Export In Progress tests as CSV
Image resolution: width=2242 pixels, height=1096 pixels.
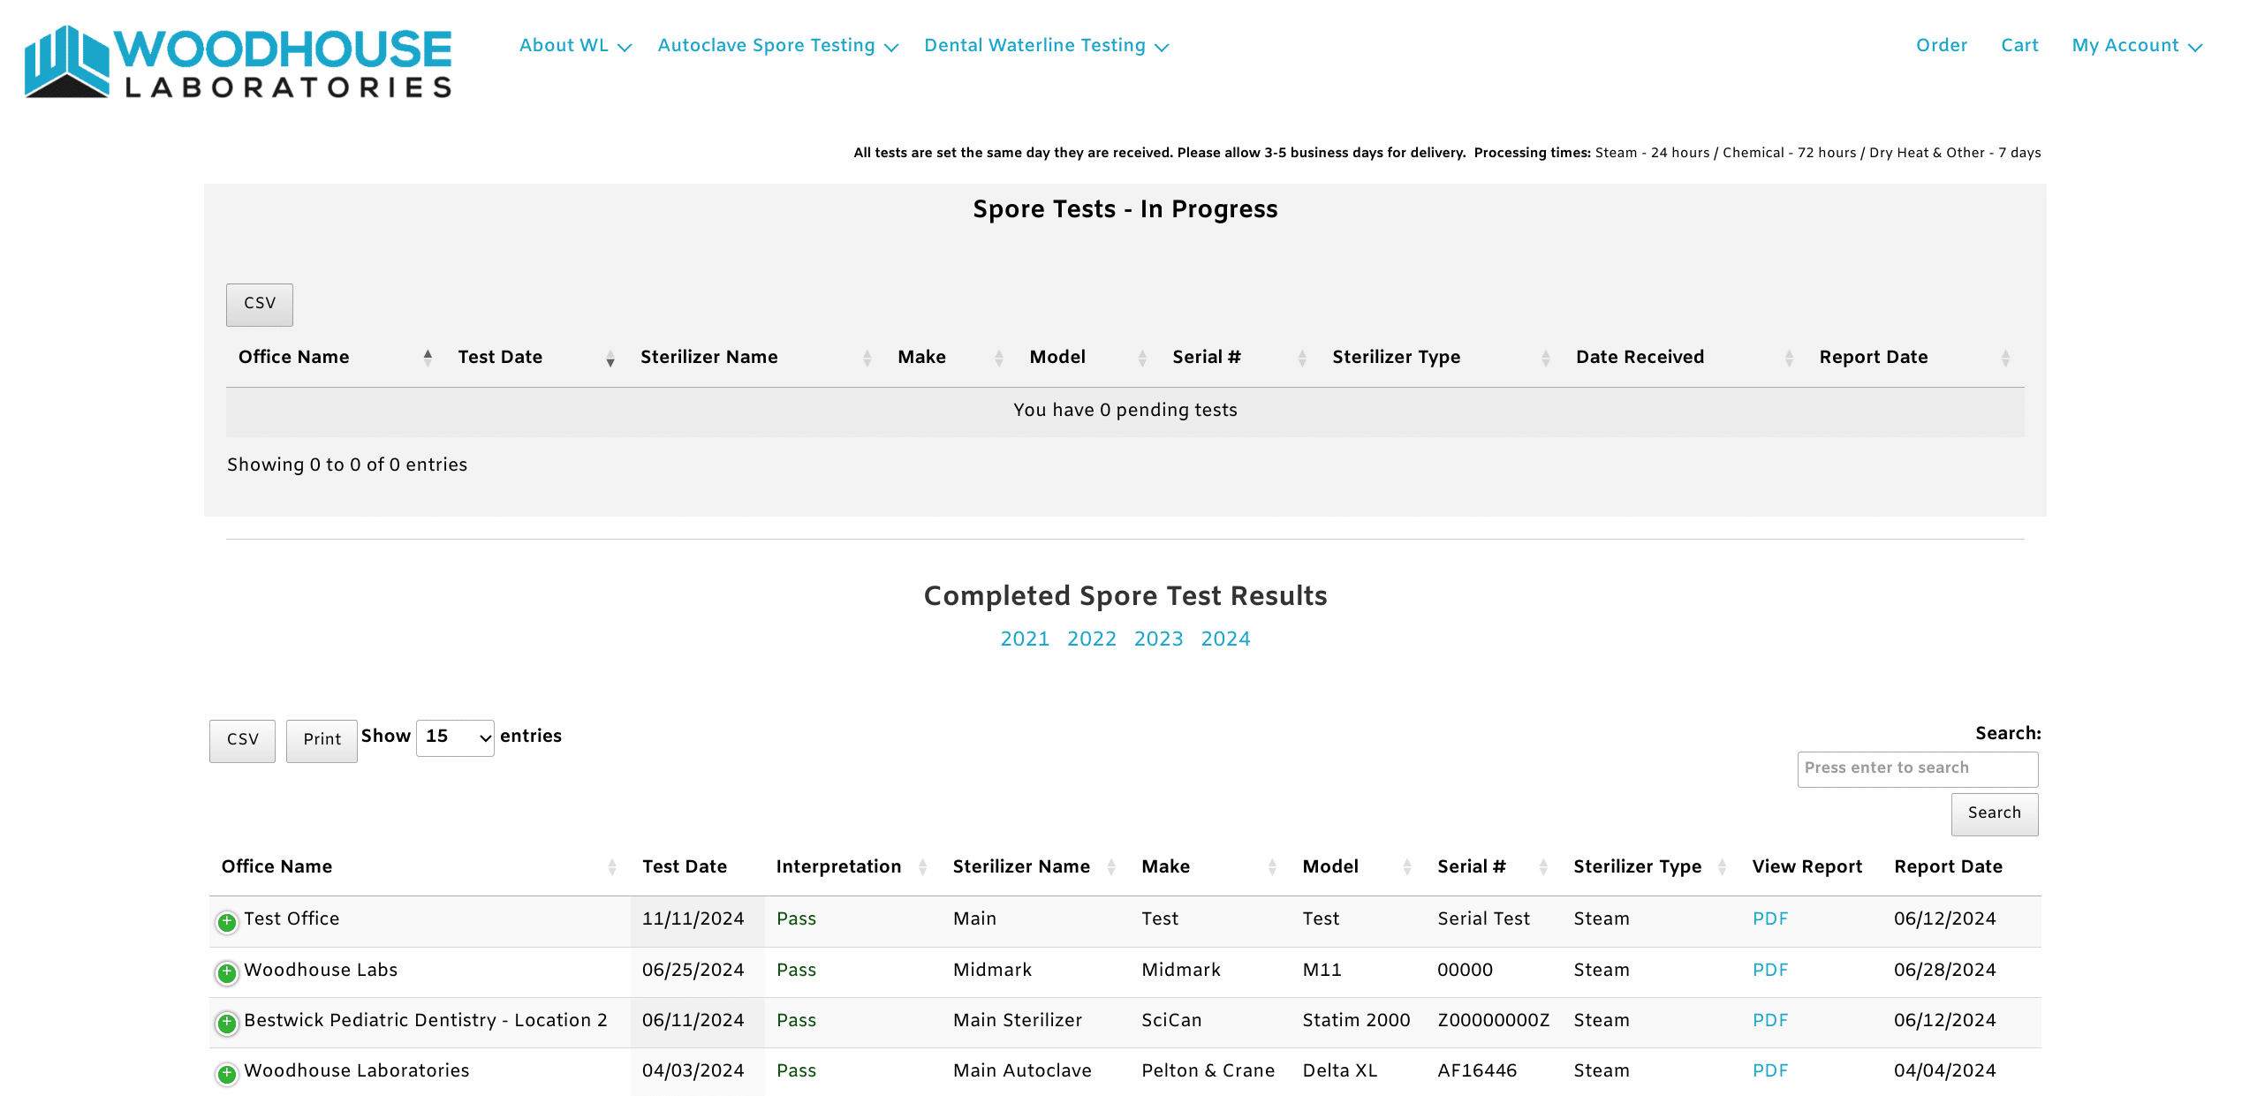[260, 304]
